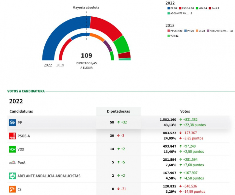Click the PP:58 legend swatch for 2022
The height and width of the screenshot is (195, 235).
point(168,8)
